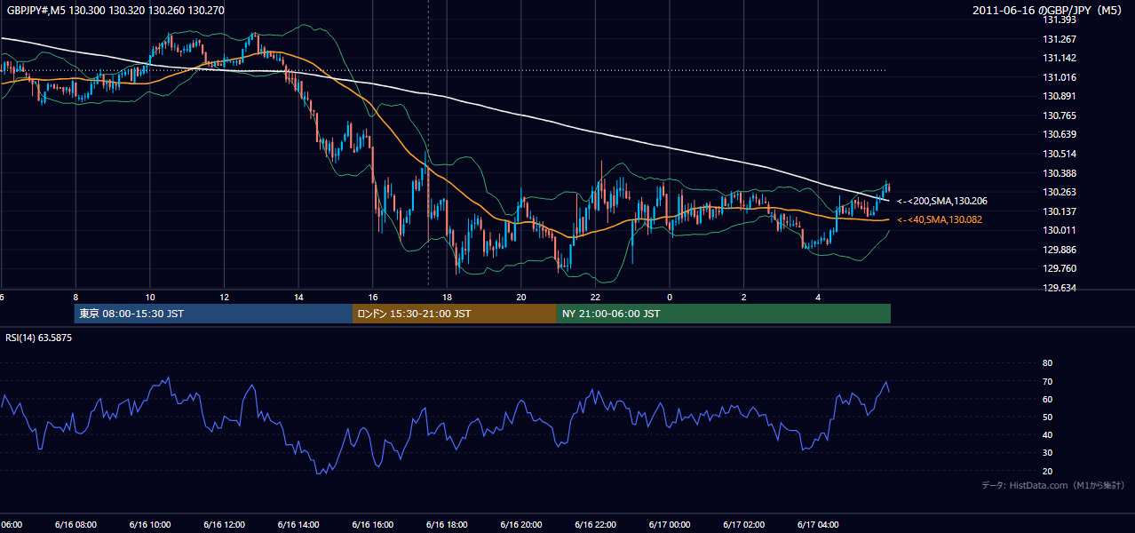Screen dimensions: 1135x533
Task: Click the 200 SMA 130.206 label
Action: point(941,202)
